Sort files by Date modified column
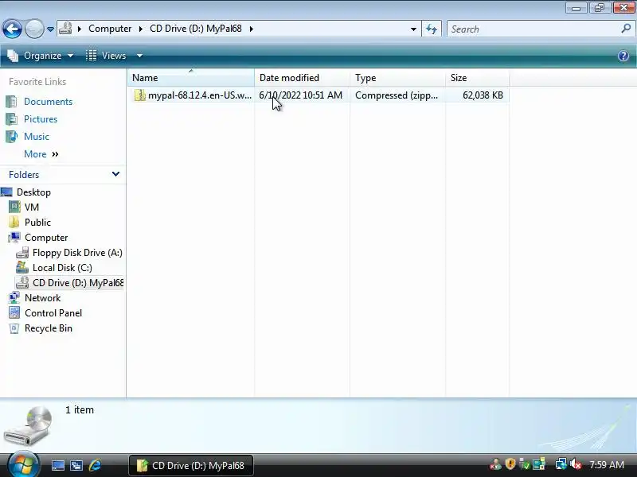This screenshot has height=477, width=637. point(303,77)
